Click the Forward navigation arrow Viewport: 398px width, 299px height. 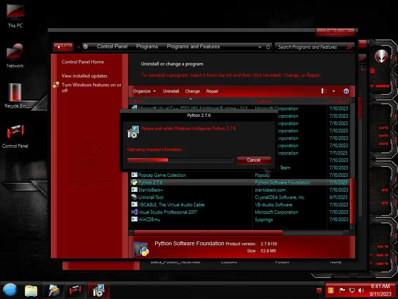(68, 47)
